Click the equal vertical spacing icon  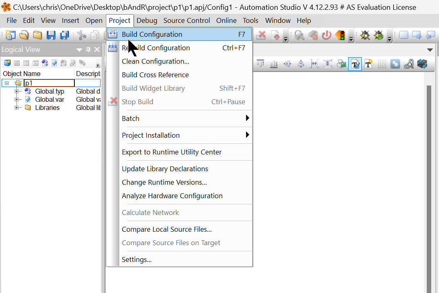point(328,64)
